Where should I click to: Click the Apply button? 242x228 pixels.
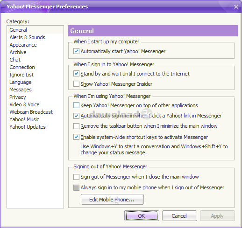(217, 216)
